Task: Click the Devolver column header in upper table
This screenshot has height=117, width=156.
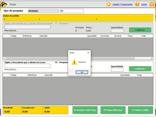Action: [x=118, y=36]
